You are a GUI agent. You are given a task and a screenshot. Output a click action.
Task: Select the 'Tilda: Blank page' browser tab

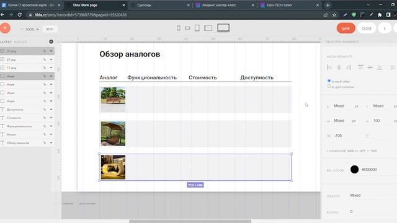96,5
